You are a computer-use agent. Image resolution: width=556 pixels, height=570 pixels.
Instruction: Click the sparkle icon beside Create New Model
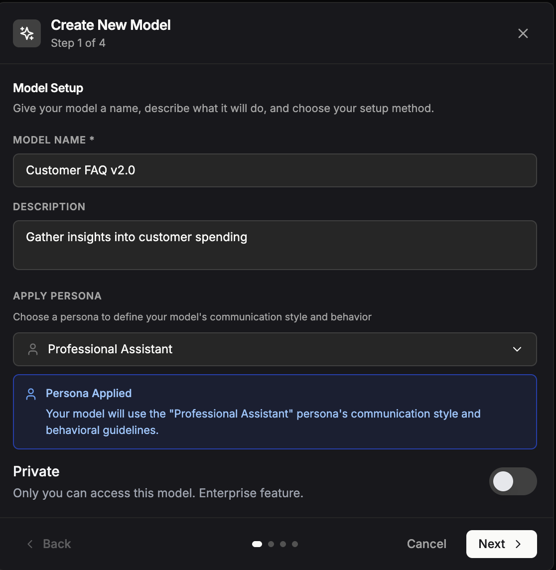pyautogui.click(x=27, y=33)
